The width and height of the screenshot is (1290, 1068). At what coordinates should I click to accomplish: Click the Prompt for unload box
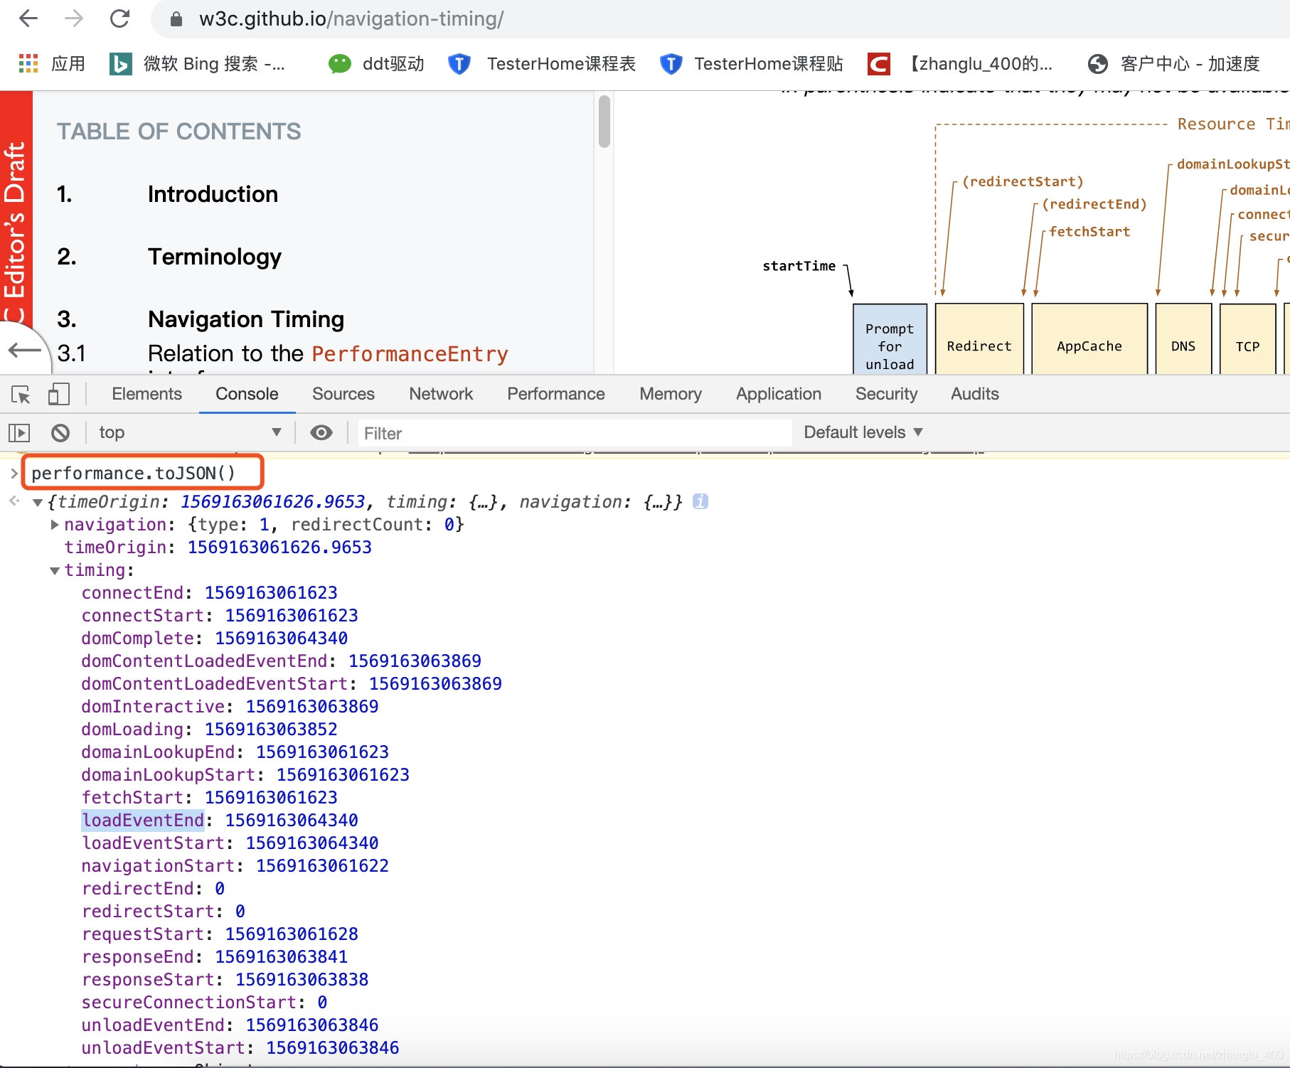coord(890,339)
